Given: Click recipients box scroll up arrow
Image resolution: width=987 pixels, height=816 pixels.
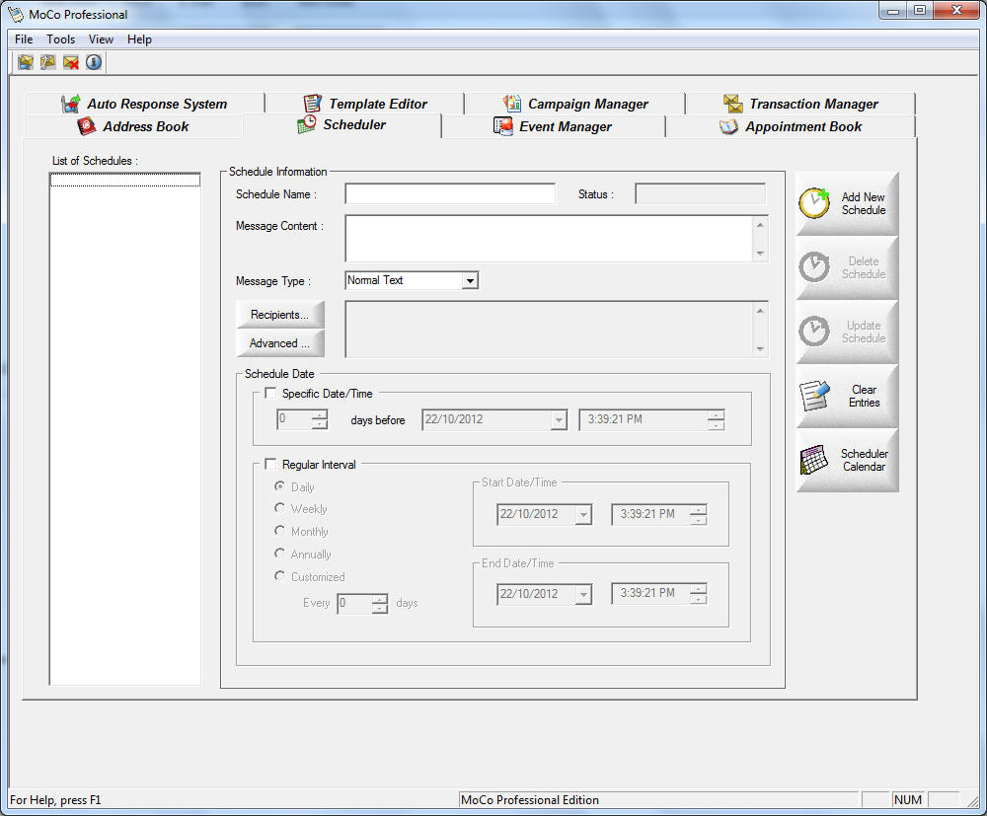Looking at the screenshot, I should point(760,310).
